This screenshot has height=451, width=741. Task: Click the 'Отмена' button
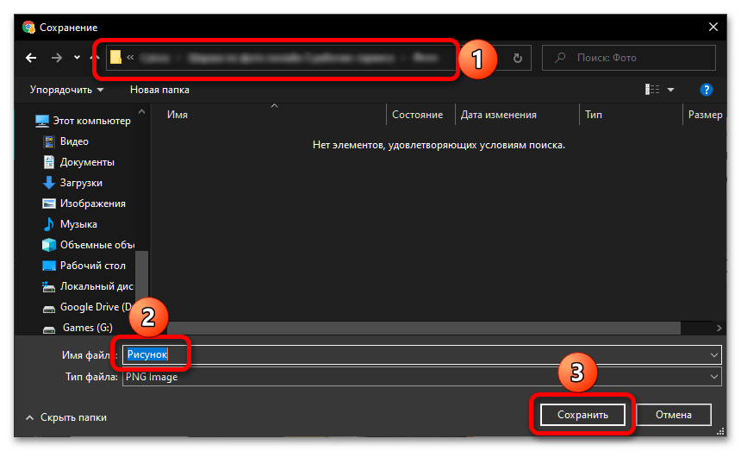674,415
